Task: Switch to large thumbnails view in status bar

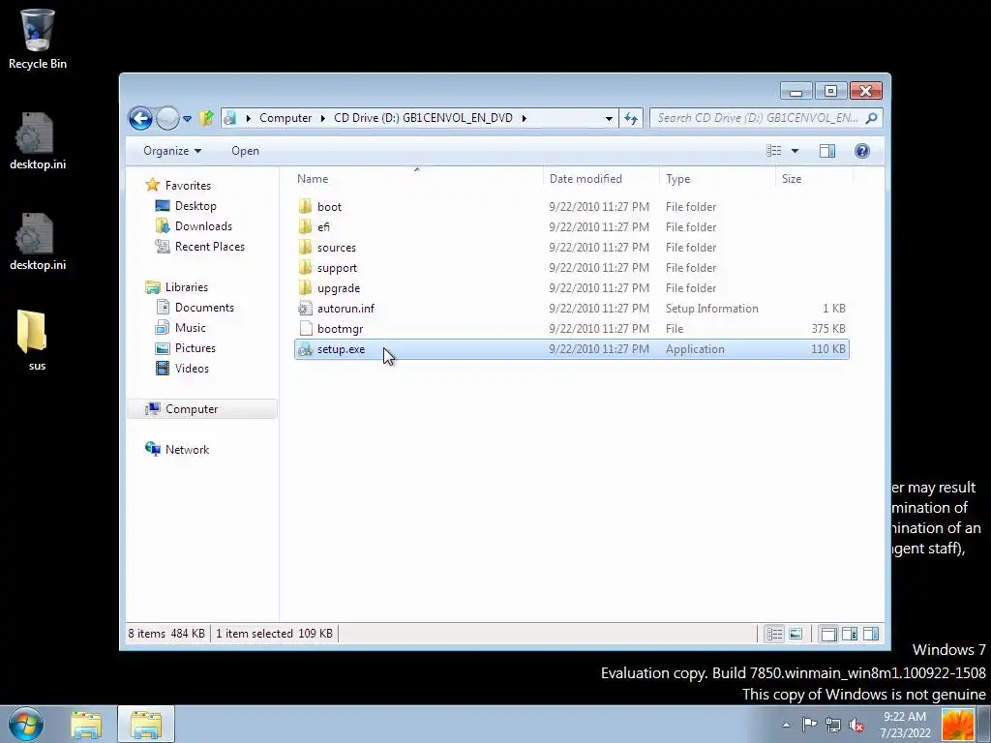Action: point(796,634)
